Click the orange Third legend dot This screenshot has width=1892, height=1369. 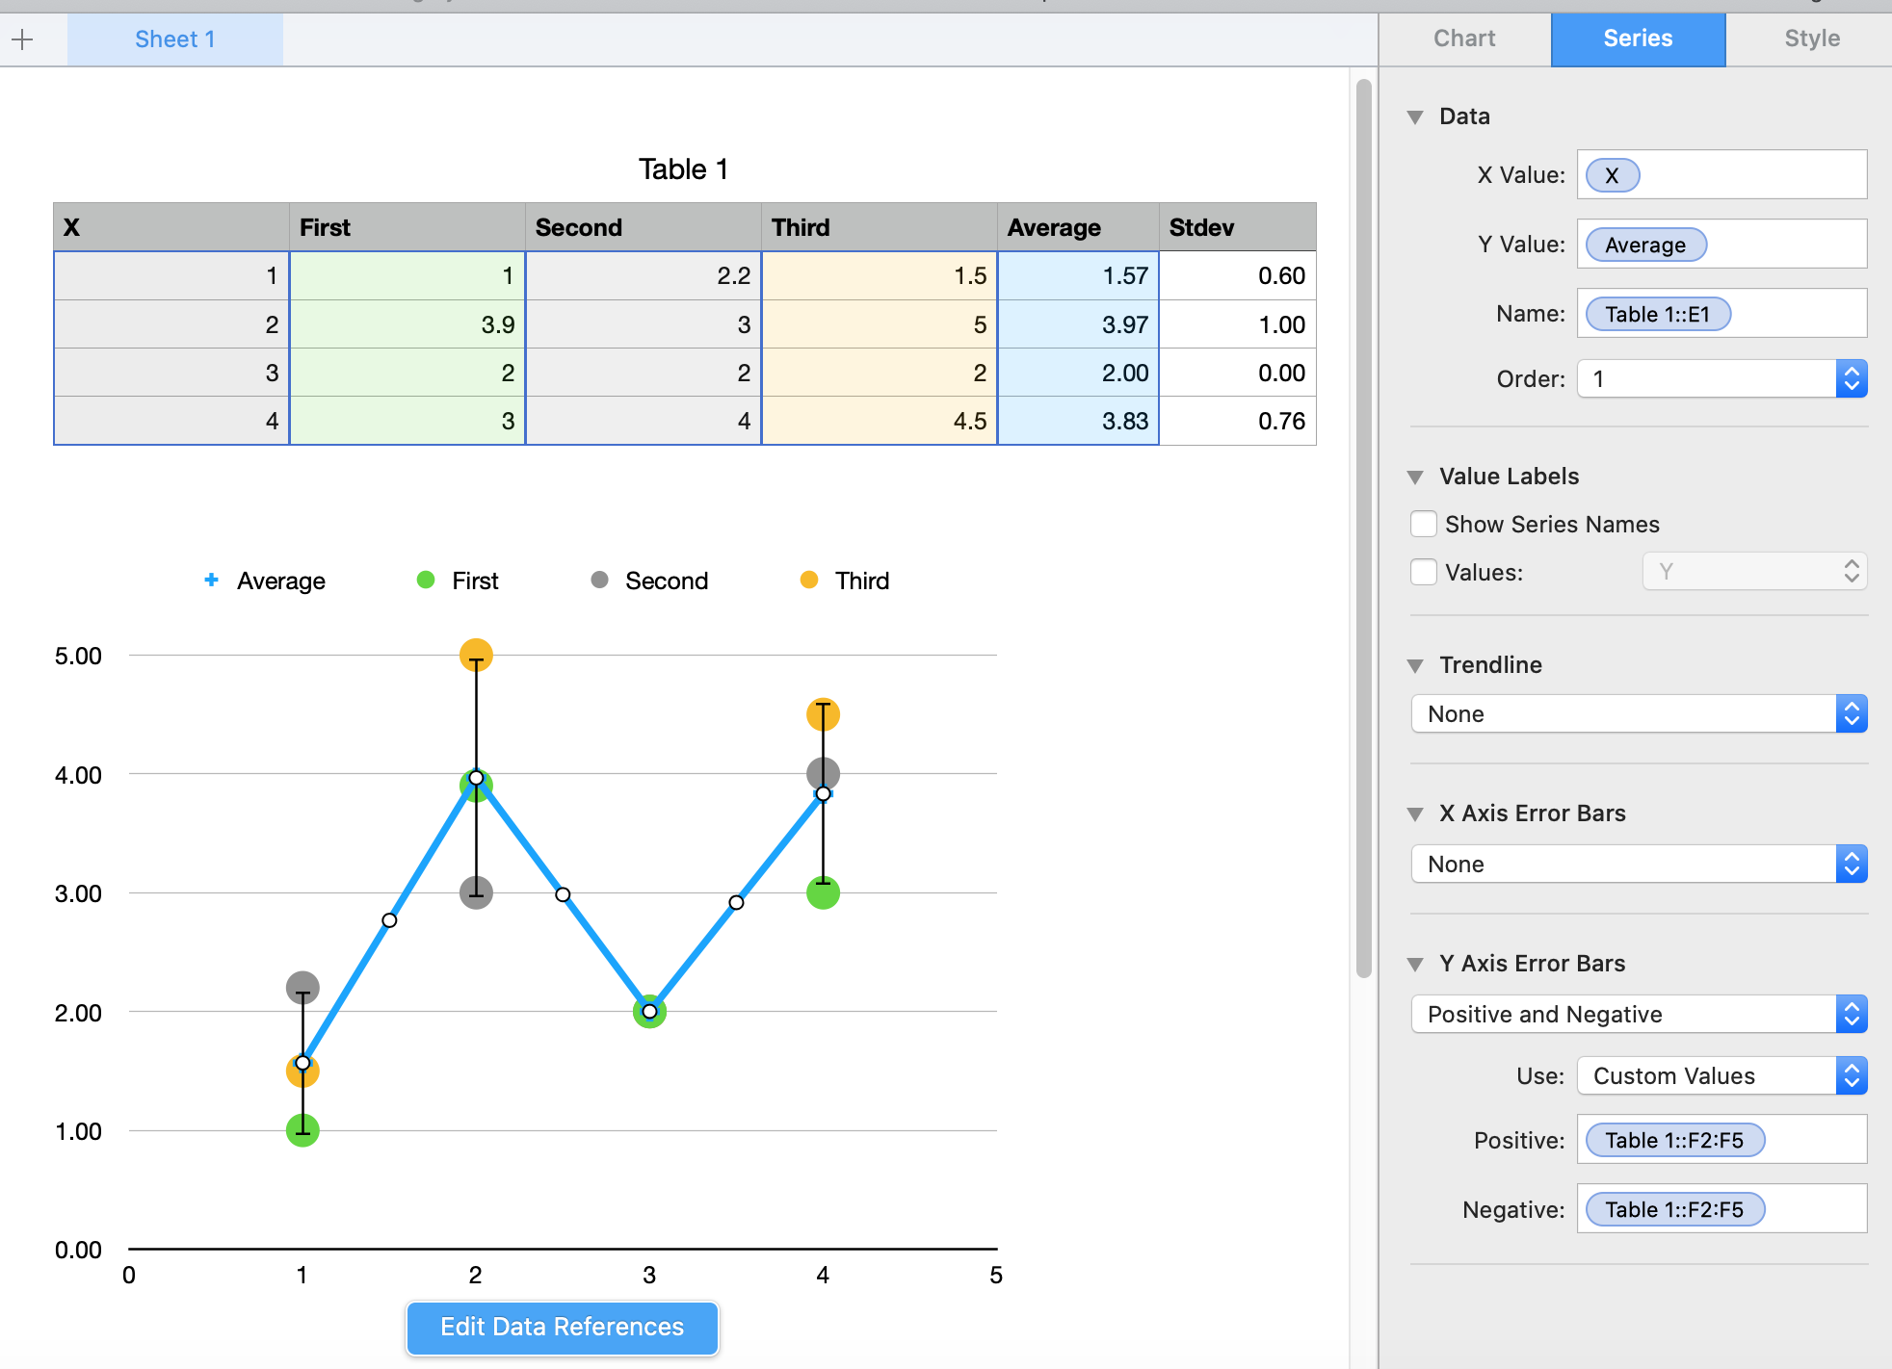809,580
